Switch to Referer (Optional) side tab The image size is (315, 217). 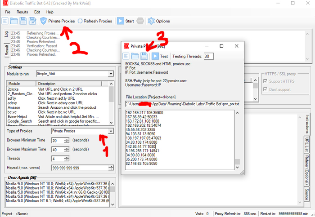[306, 170]
